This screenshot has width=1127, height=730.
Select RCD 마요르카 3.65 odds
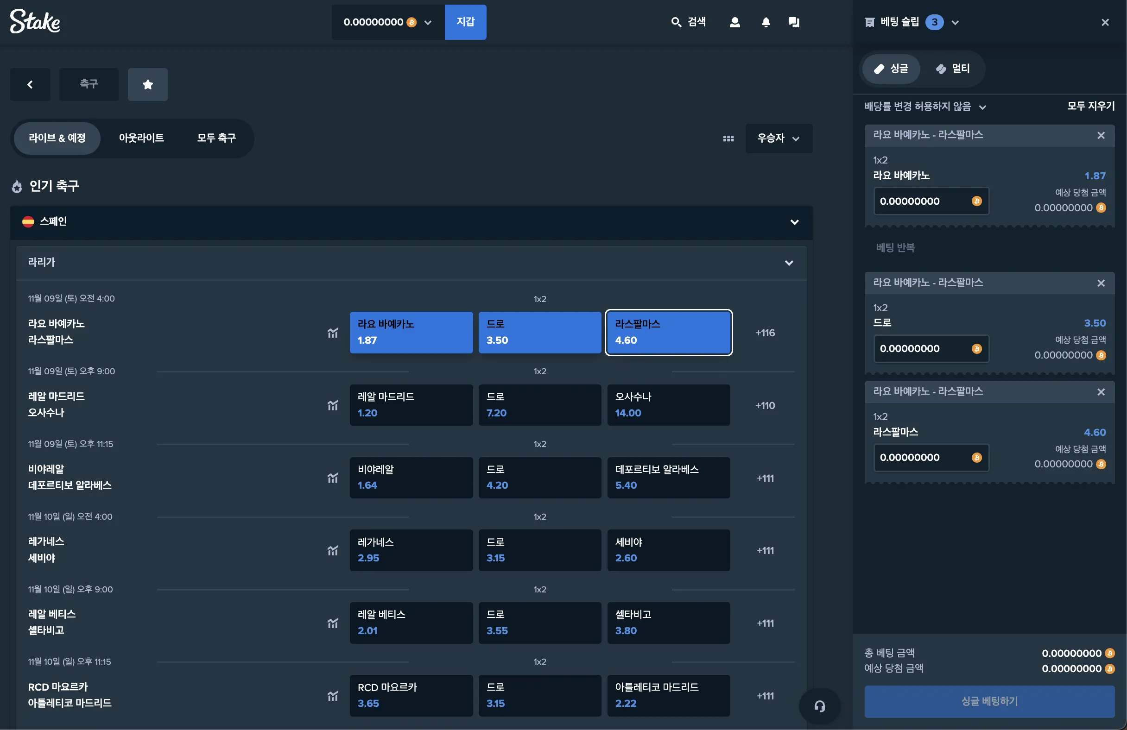click(x=411, y=695)
